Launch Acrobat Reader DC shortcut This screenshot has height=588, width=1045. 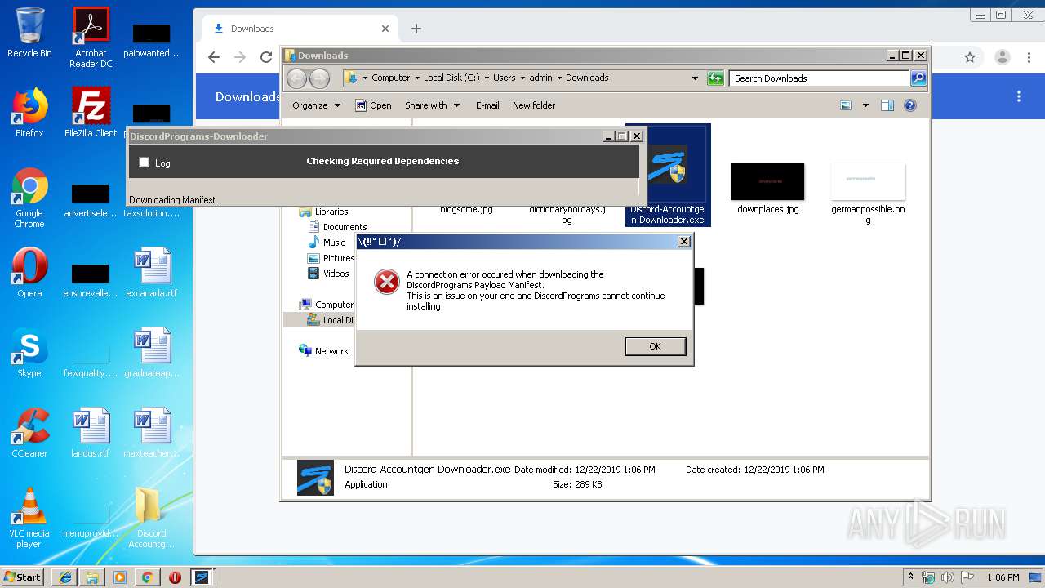(91, 38)
